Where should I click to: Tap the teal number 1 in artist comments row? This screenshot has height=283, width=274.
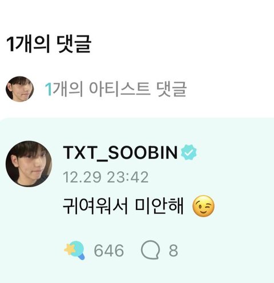(49, 89)
